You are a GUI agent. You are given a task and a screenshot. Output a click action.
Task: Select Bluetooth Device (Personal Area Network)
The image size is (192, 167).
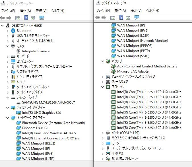click(53, 123)
